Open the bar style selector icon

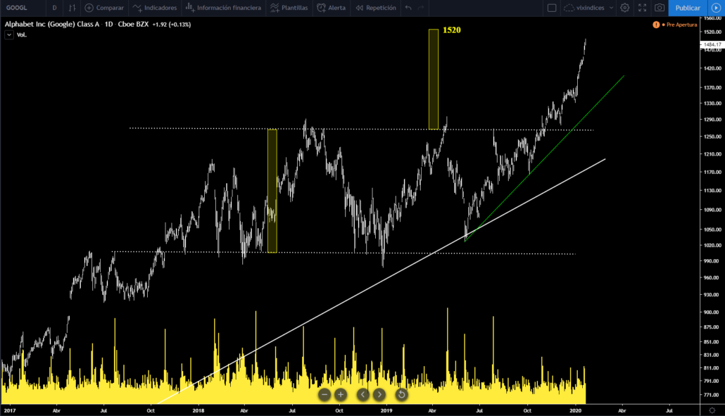[x=72, y=8]
